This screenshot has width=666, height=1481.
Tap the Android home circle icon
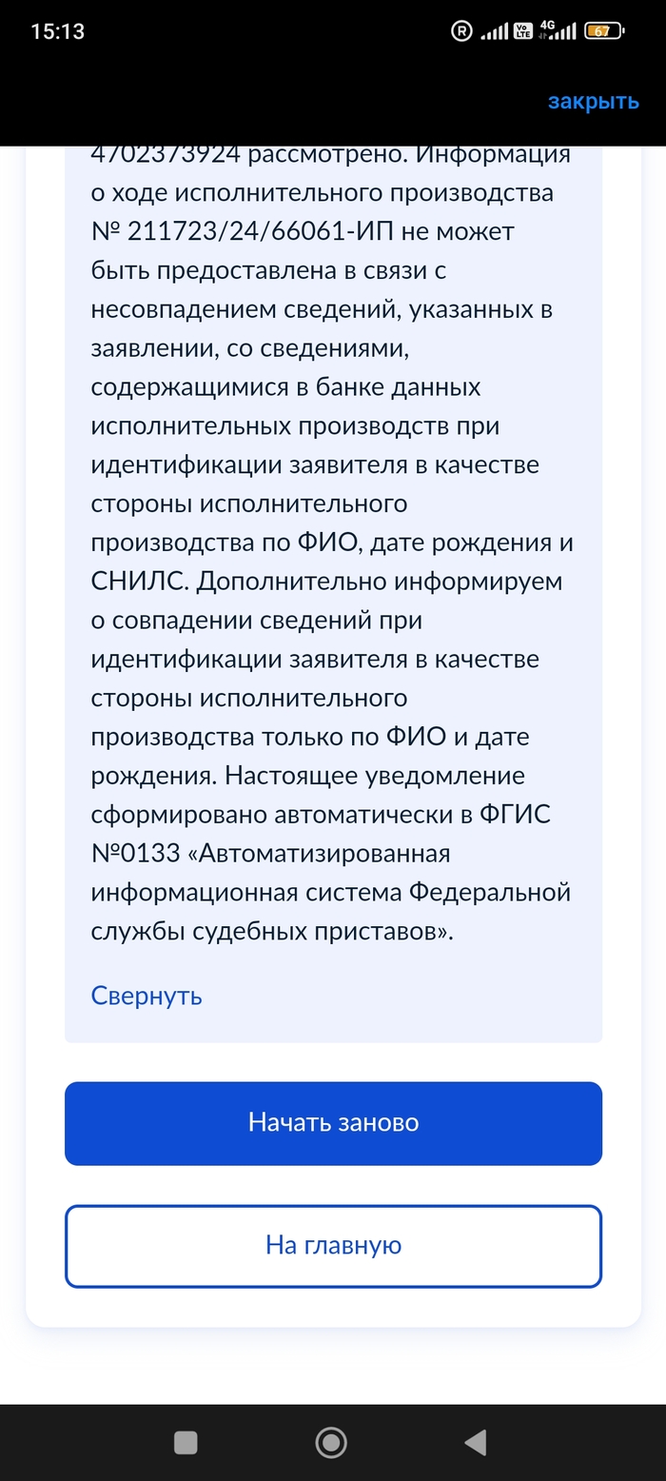(x=331, y=1442)
